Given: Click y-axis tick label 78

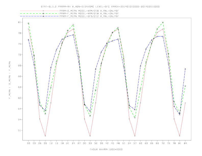Looking at the screenshot, I should tap(19, 33).
